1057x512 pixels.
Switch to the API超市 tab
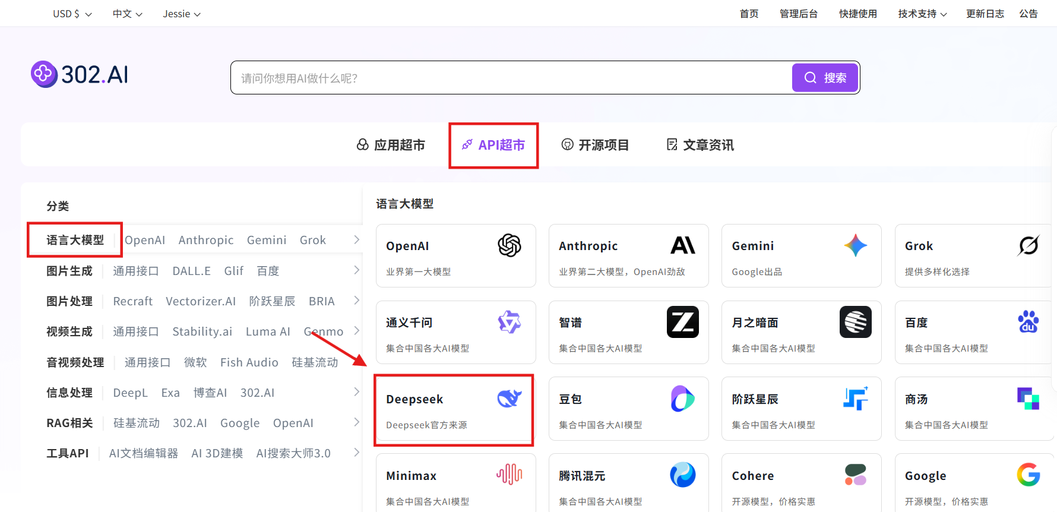pyautogui.click(x=493, y=145)
